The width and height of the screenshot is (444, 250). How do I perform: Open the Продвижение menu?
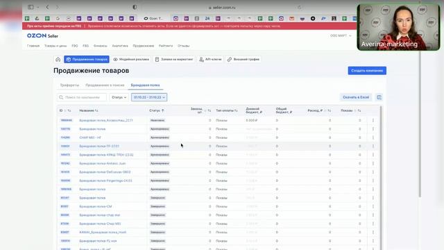pyautogui.click(x=144, y=46)
